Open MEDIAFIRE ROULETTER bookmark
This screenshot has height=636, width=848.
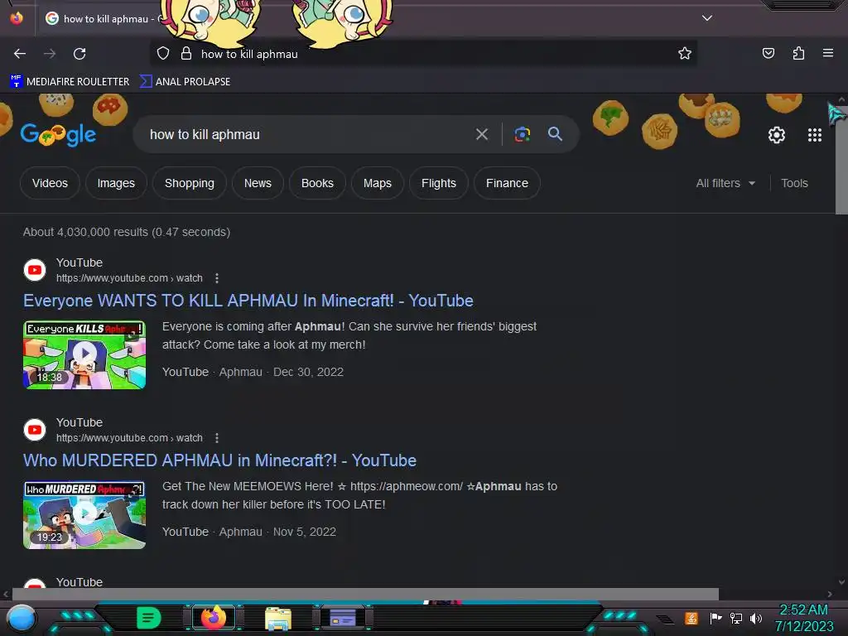point(70,82)
